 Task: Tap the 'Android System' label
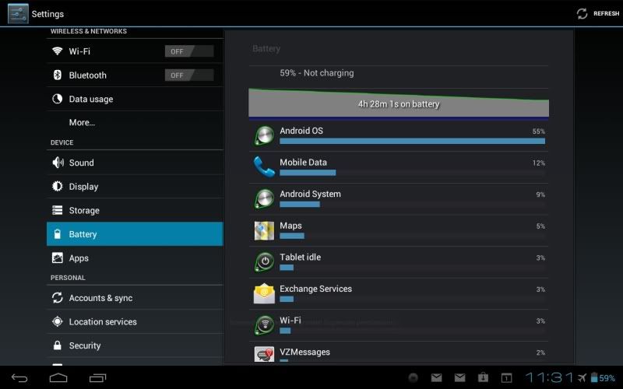(310, 194)
